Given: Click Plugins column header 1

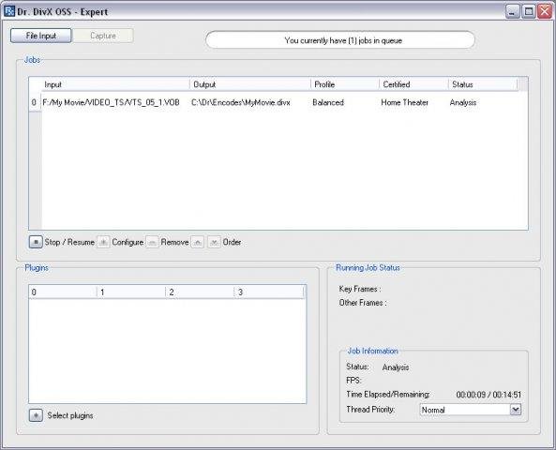Looking at the screenshot, I should point(131,292).
